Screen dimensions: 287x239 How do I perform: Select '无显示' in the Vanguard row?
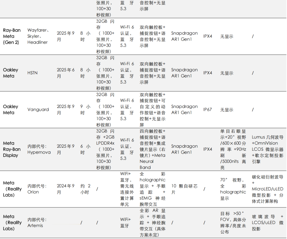pos(227,110)
